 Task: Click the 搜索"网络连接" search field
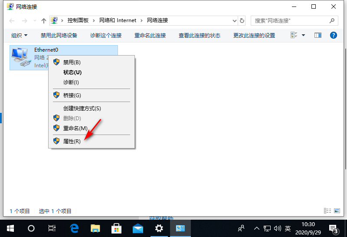pyautogui.click(x=290, y=20)
